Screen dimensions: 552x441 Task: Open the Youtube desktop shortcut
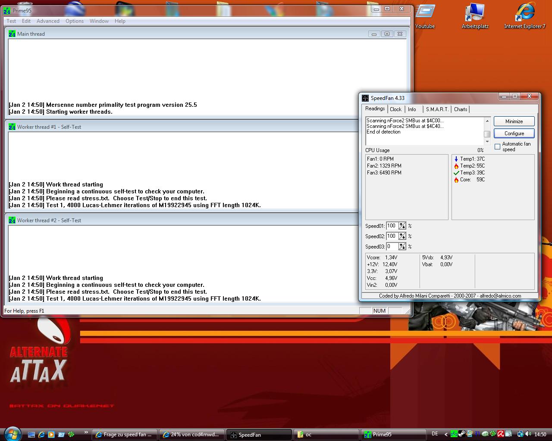425,16
